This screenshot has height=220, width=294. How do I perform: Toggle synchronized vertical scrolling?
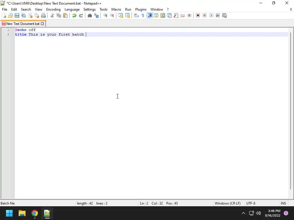[121, 15]
